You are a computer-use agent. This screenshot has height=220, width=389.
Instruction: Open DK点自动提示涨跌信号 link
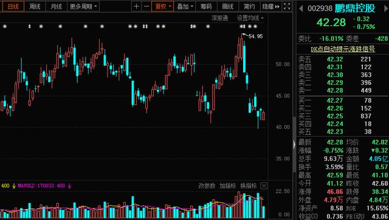click(343, 49)
